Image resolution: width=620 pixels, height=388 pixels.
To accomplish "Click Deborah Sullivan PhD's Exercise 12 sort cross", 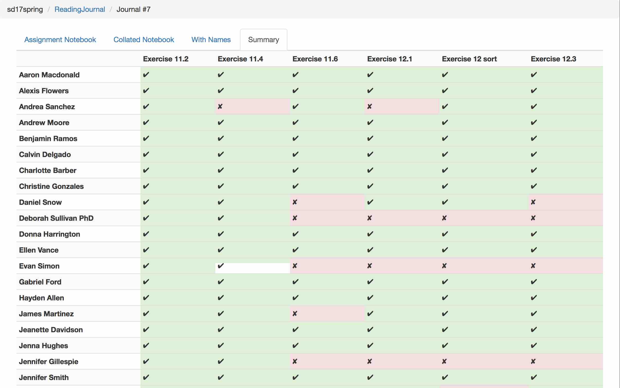I will 444,218.
